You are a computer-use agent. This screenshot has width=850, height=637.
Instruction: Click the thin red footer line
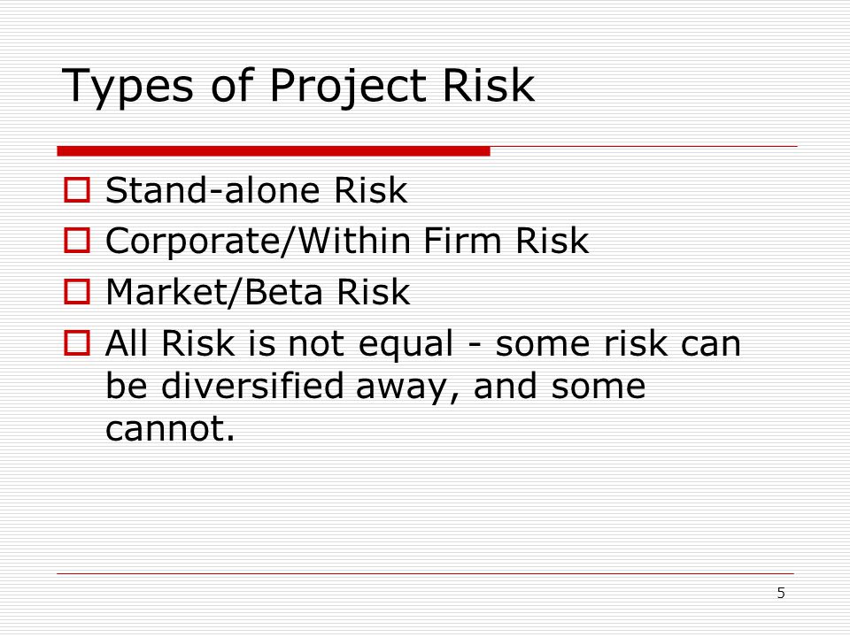pyautogui.click(x=426, y=573)
